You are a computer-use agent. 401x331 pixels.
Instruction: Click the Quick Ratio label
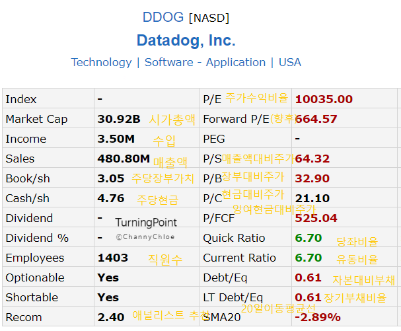[234, 238]
